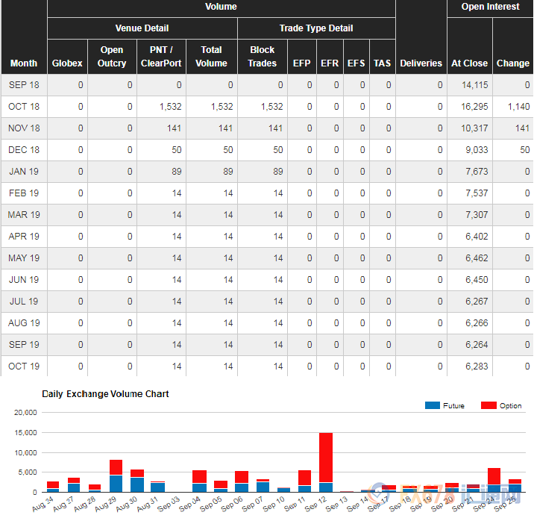The width and height of the screenshot is (534, 521).
Task: Click the 1,140 Change value for OCT 18
Action: tap(518, 107)
